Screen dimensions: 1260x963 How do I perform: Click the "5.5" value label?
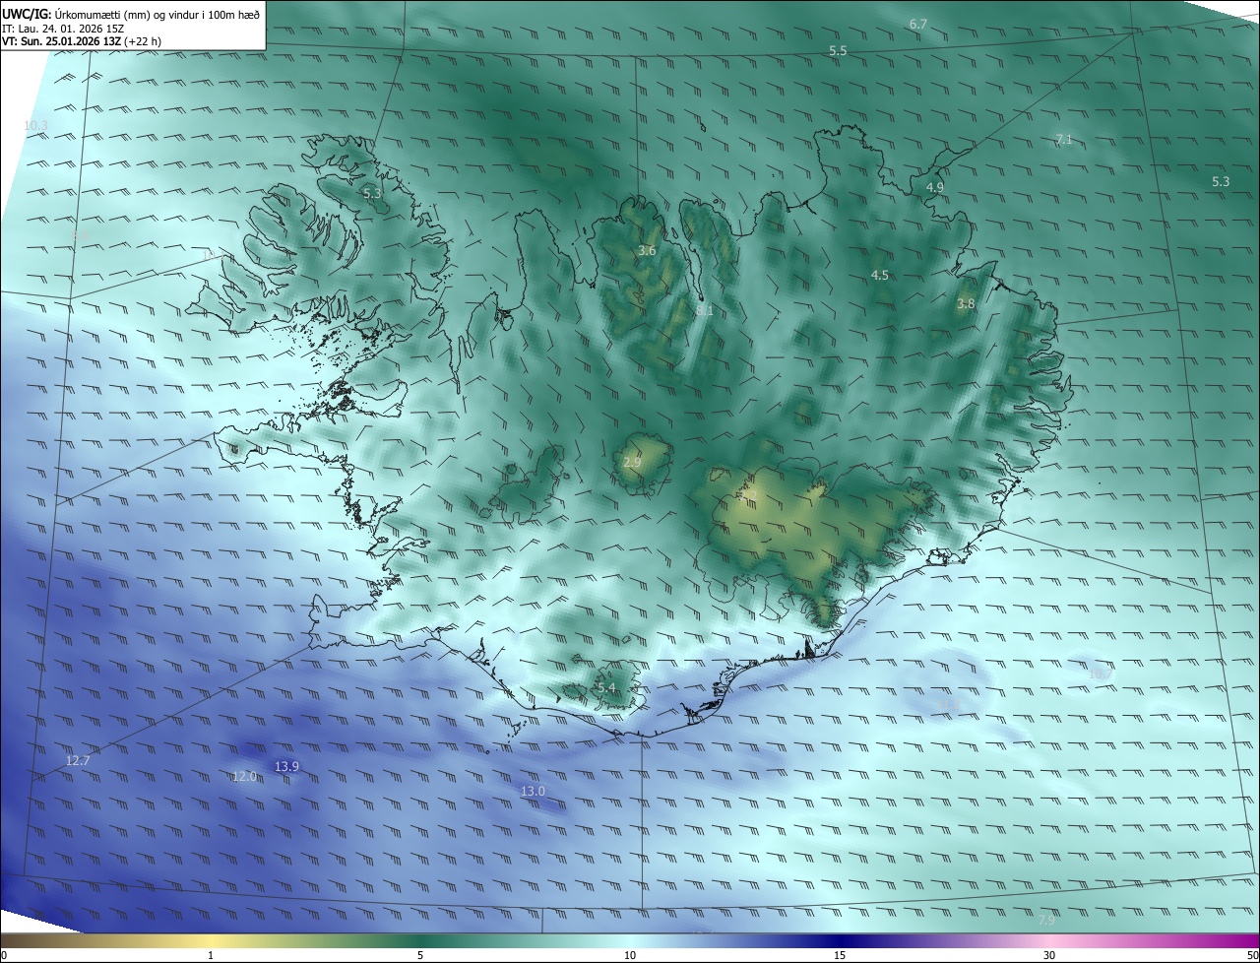(838, 50)
